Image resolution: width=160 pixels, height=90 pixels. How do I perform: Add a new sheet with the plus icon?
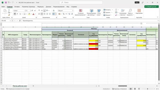(x=33, y=86)
